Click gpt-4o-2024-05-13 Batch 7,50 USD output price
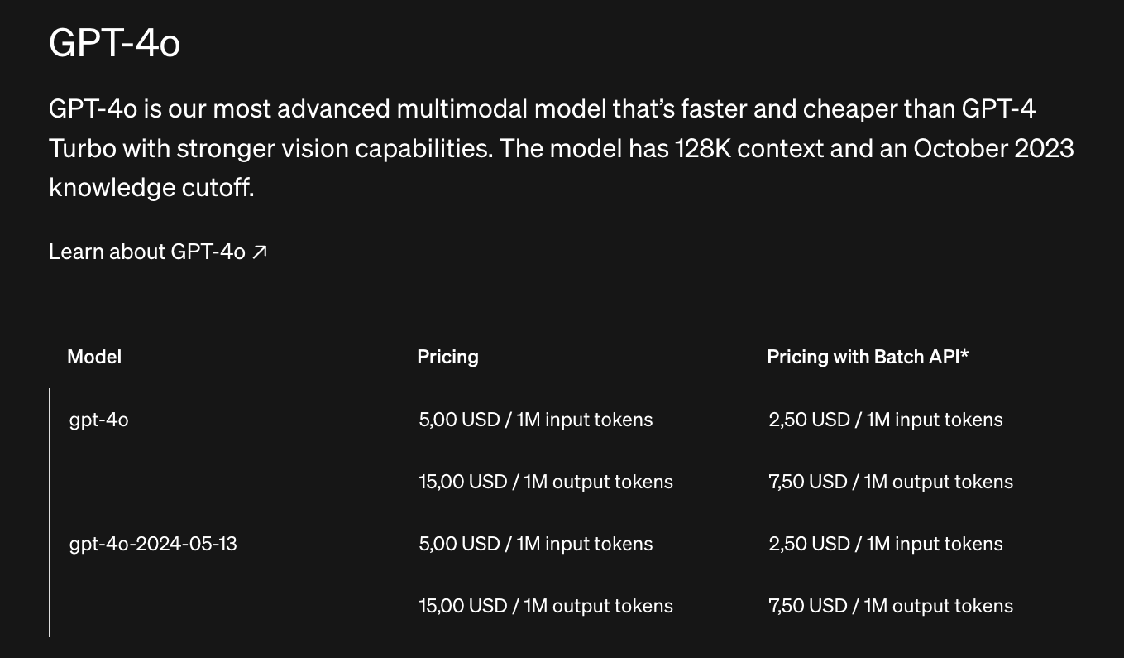 coord(890,606)
